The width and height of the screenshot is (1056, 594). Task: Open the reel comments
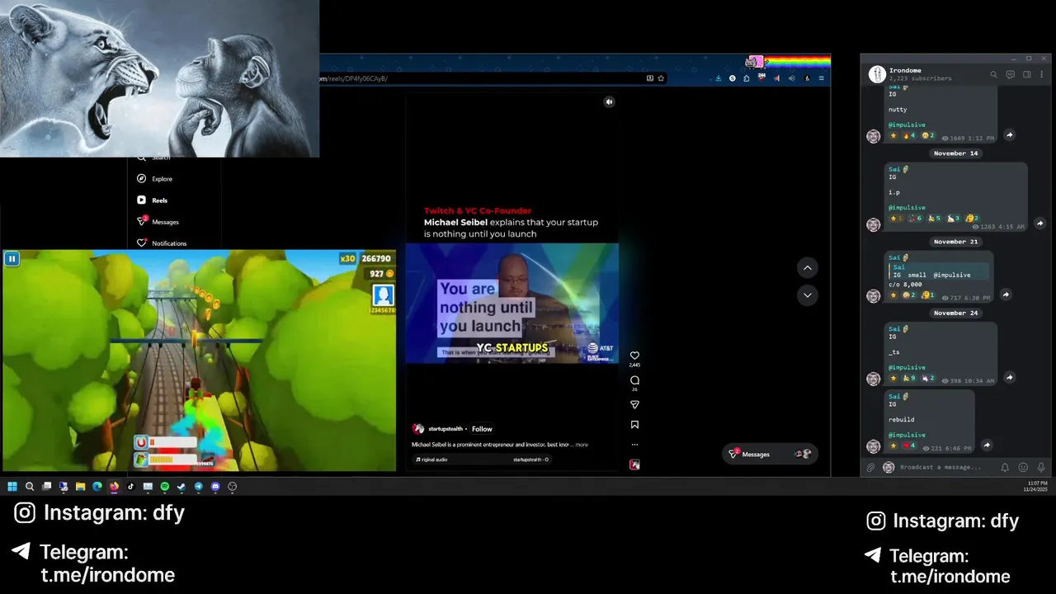click(634, 380)
